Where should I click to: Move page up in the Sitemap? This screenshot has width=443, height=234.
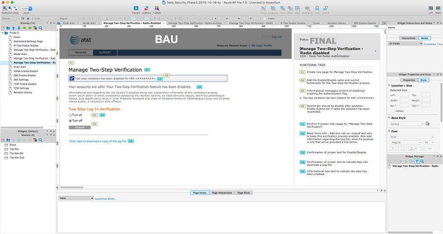pyautogui.click(x=14, y=28)
